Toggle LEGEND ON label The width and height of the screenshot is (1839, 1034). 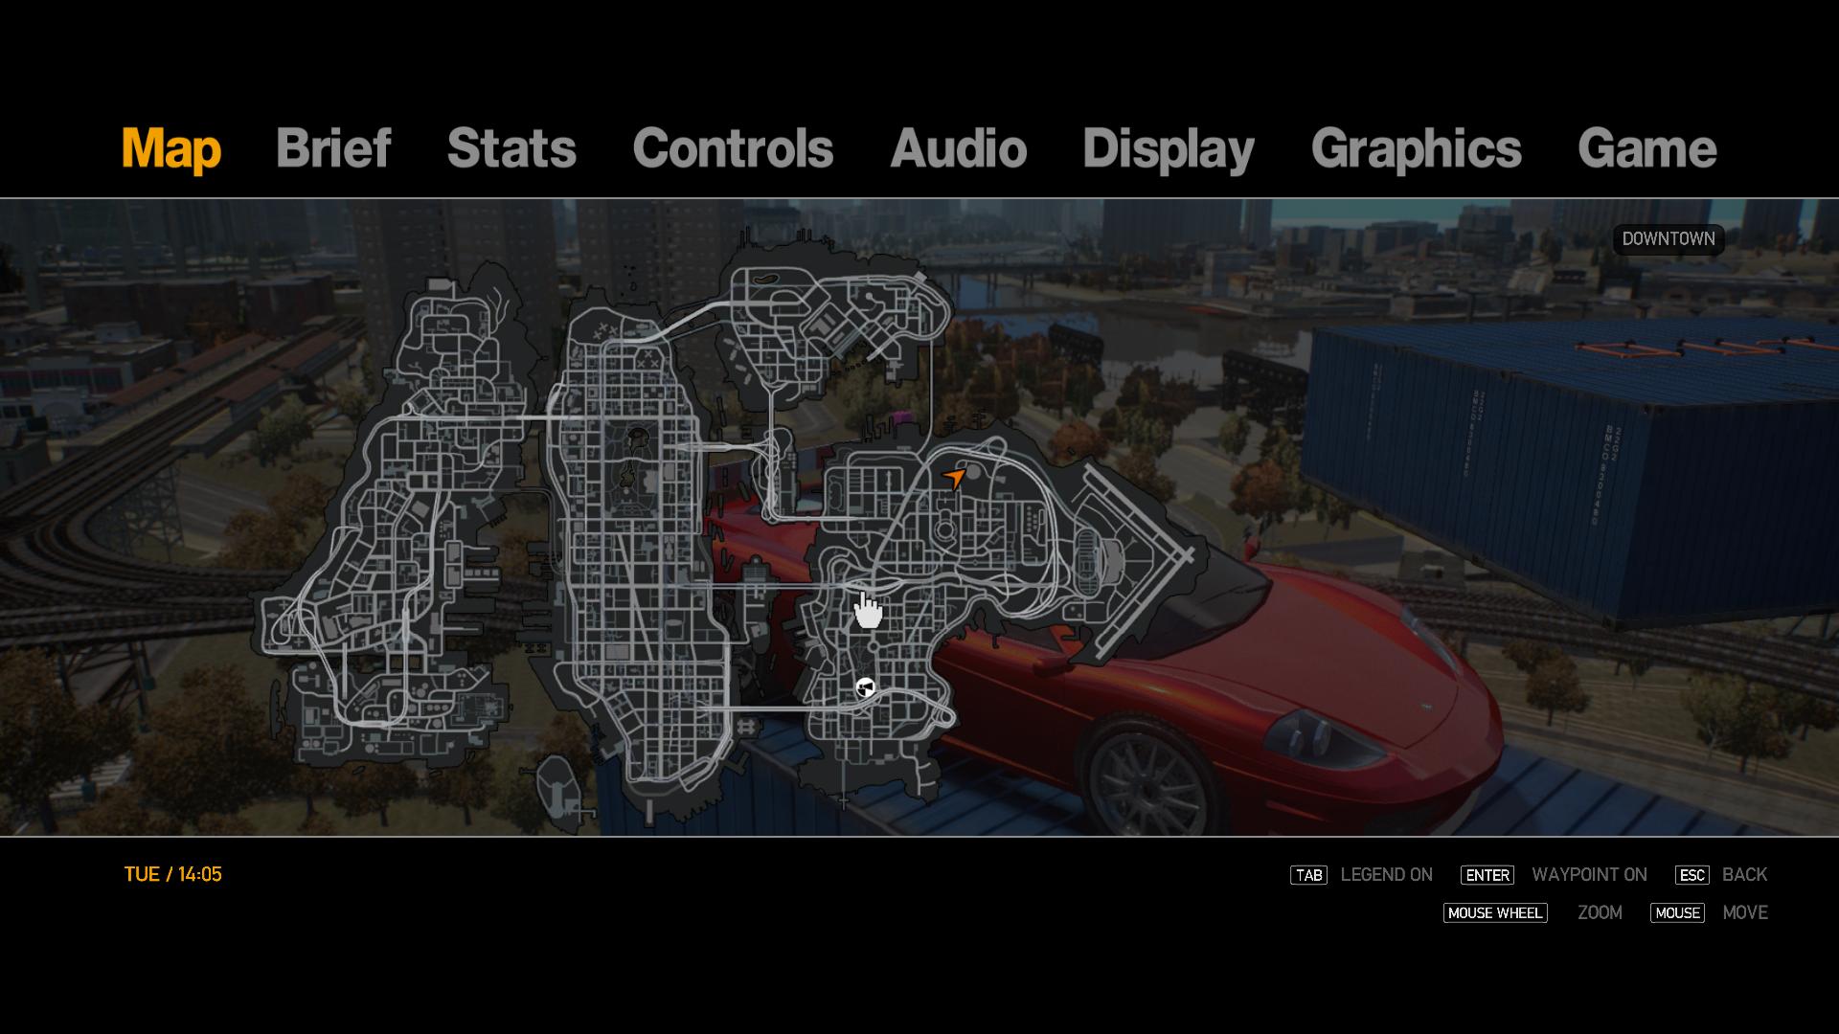click(1386, 875)
